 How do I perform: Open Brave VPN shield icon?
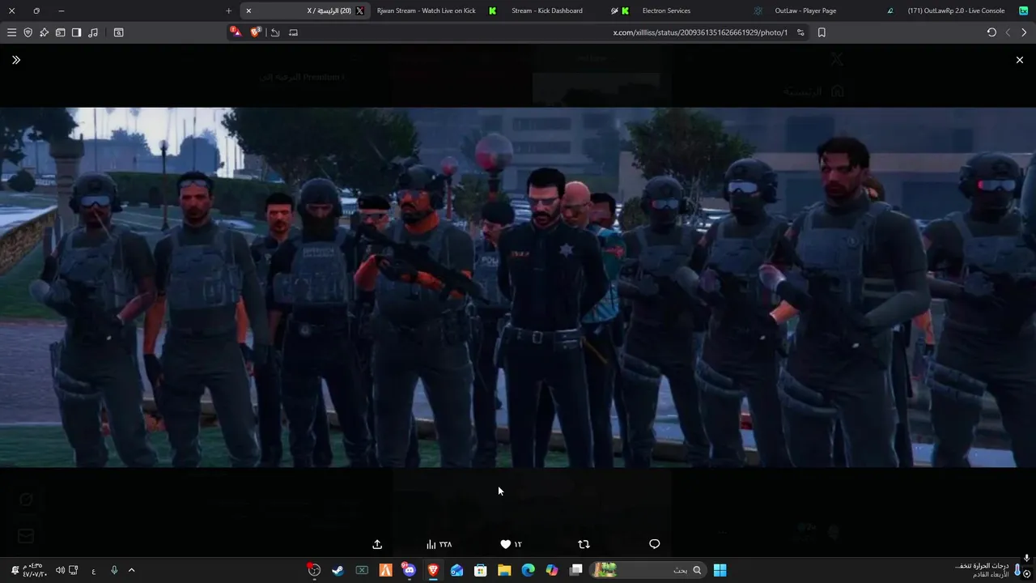click(28, 32)
